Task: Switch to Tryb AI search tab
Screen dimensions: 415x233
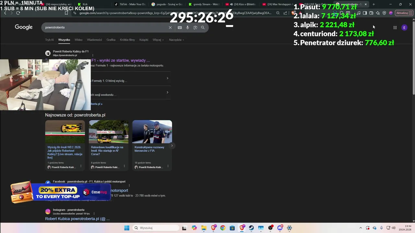Action: [x=49, y=40]
